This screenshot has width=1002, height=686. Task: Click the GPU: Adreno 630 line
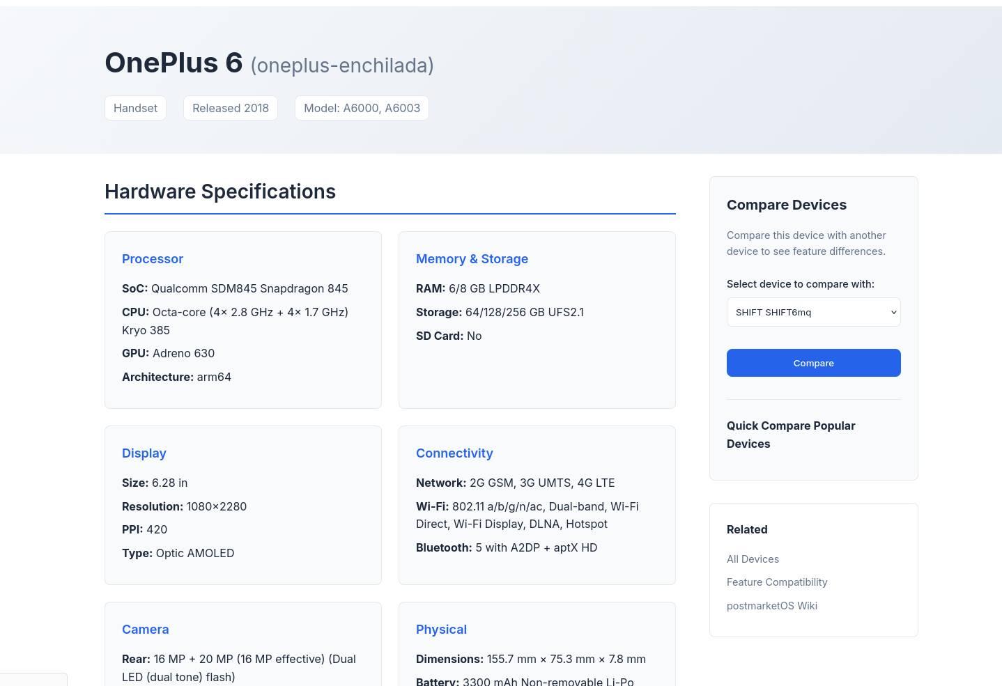tap(168, 353)
